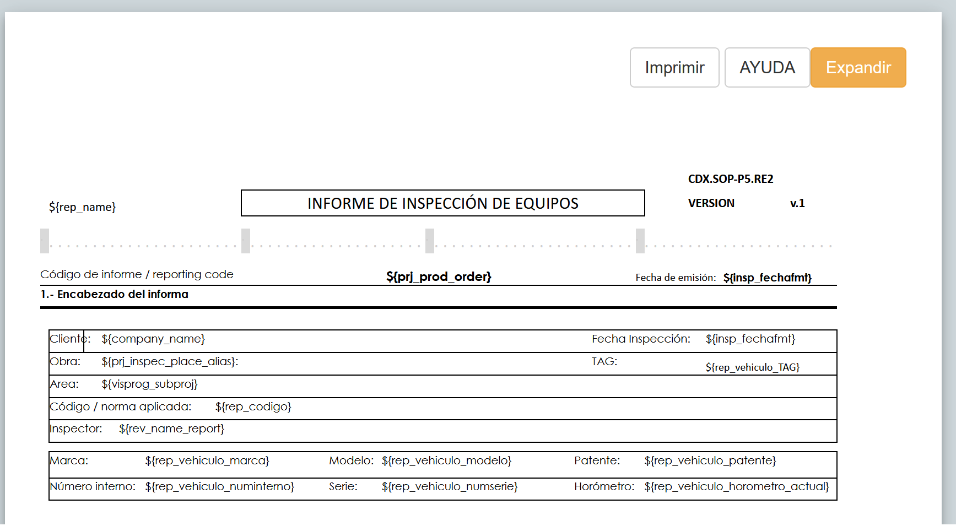Select the ${rep_codigo} norma field

(x=253, y=406)
